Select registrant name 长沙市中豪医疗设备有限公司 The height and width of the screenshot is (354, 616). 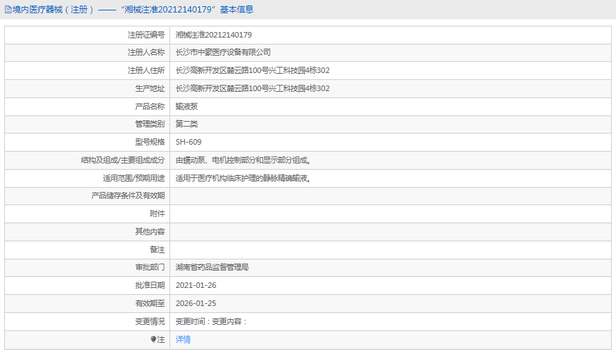(223, 52)
